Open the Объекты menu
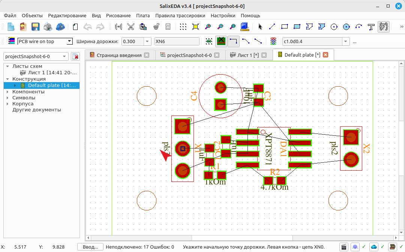405x252 pixels. point(32,15)
